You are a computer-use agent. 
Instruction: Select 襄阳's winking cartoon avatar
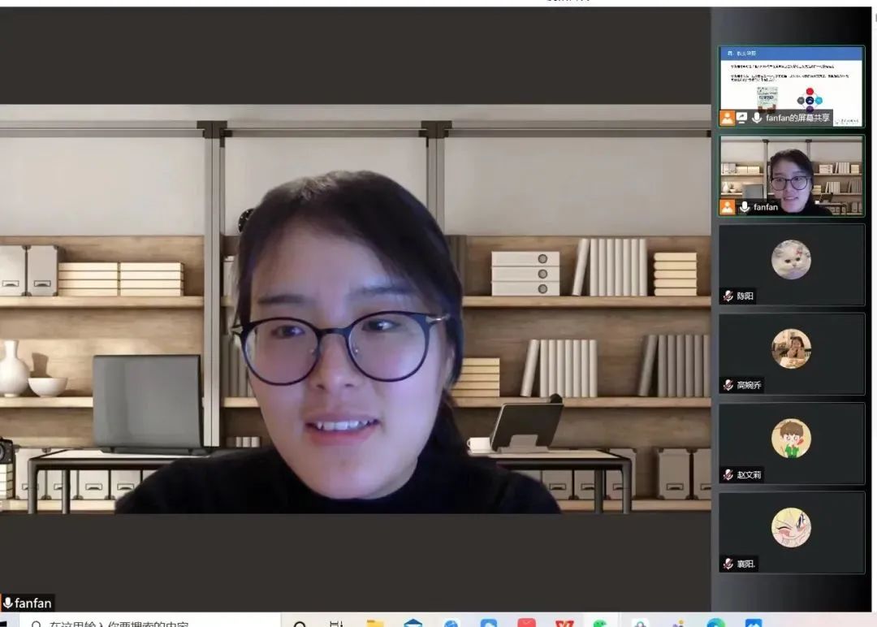tap(791, 527)
